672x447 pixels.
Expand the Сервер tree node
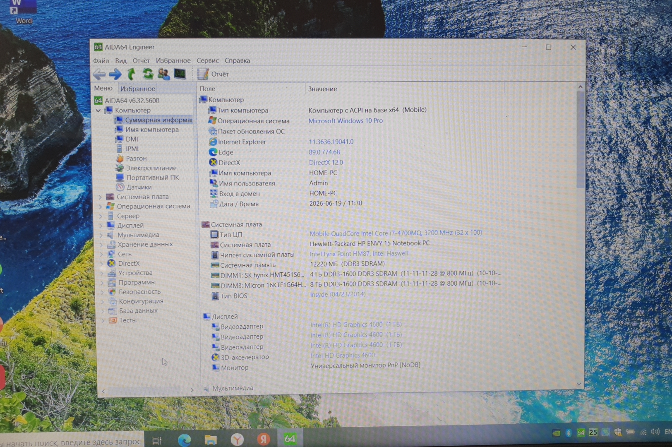point(101,216)
